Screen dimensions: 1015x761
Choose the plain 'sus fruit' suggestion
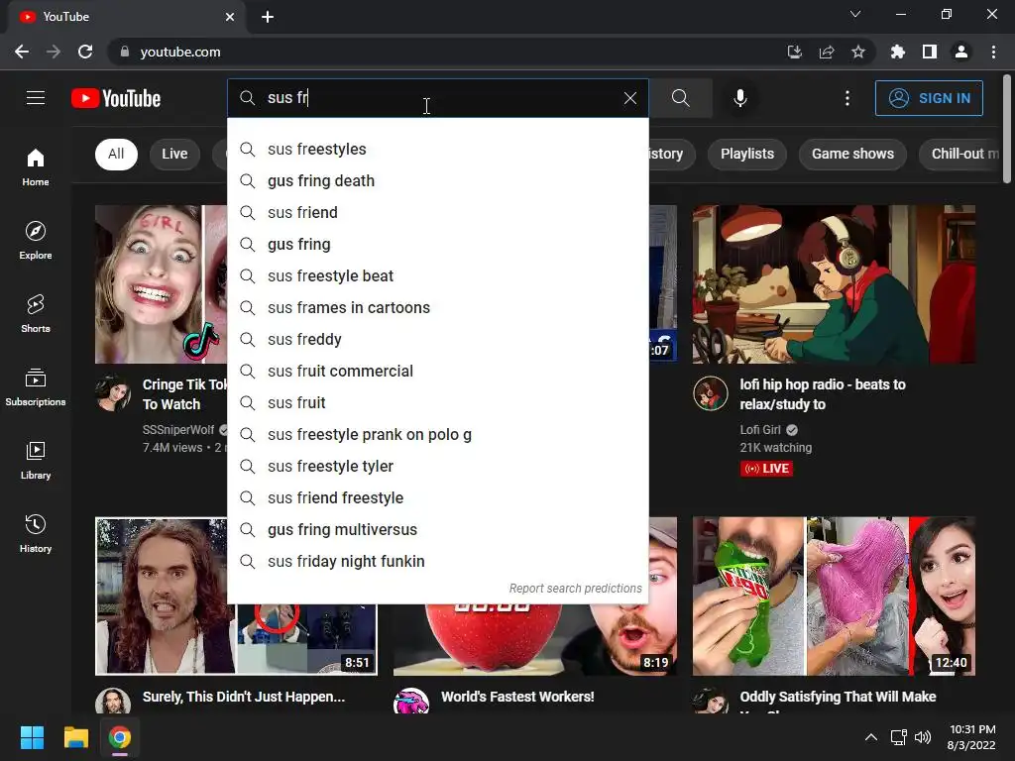[437, 403]
